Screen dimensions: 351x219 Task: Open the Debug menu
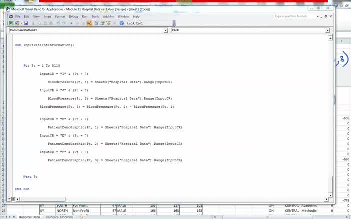(x=73, y=17)
